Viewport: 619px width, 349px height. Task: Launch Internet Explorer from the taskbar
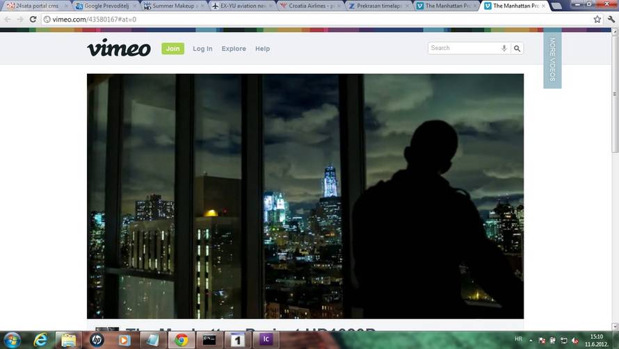[x=40, y=339]
